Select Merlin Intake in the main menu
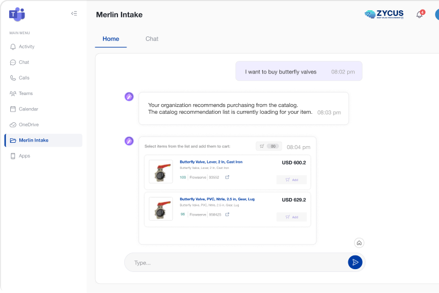This screenshot has height=293, width=439. click(43, 140)
